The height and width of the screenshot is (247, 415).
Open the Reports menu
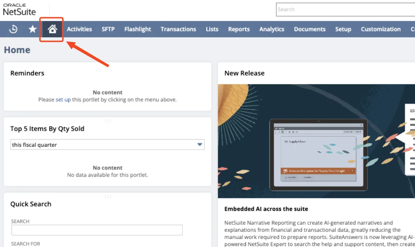(239, 29)
